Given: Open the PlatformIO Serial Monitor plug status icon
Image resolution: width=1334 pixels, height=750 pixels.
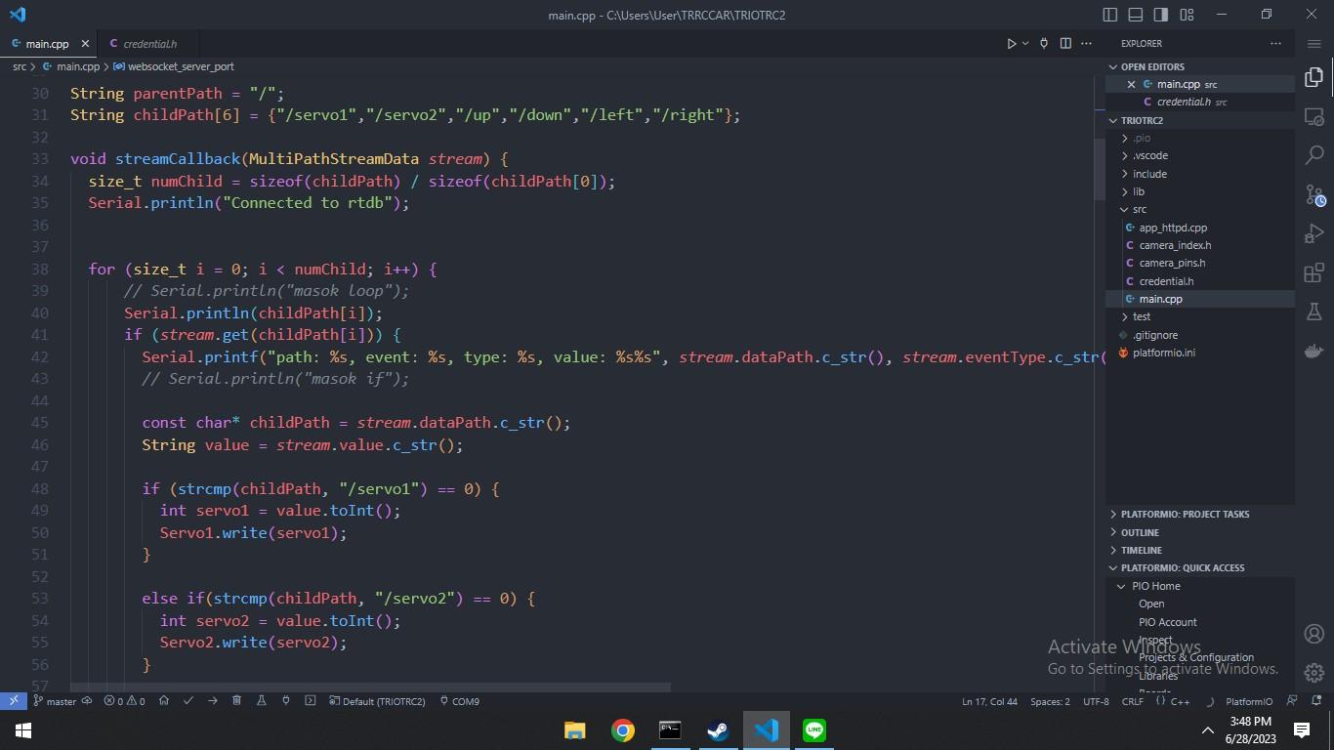Looking at the screenshot, I should coord(286,701).
